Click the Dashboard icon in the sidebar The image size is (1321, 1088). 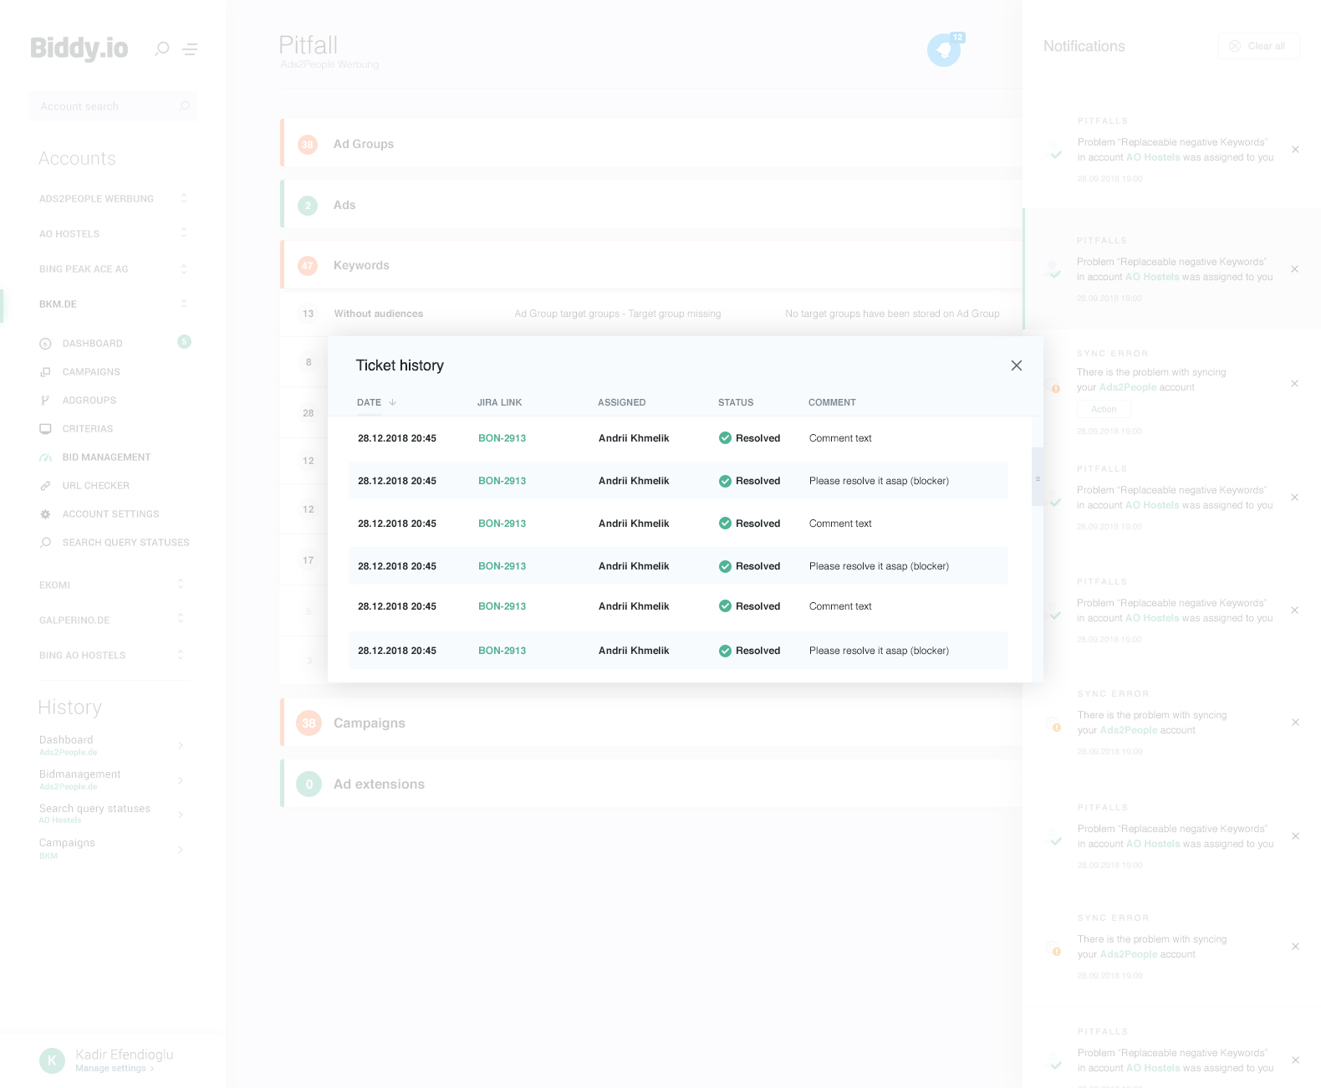[x=45, y=344]
